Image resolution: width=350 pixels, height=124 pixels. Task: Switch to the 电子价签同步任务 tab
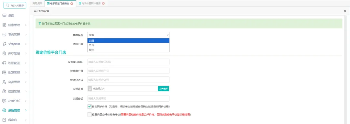91,4
